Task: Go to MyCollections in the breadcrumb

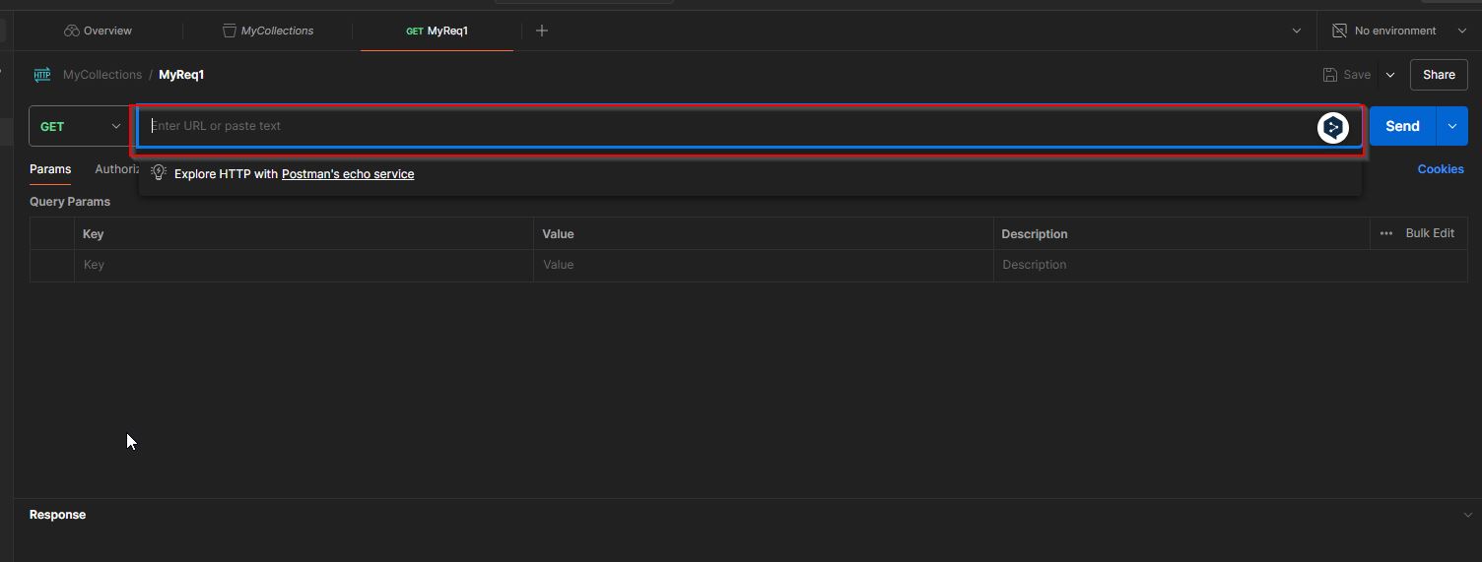Action: (x=102, y=75)
